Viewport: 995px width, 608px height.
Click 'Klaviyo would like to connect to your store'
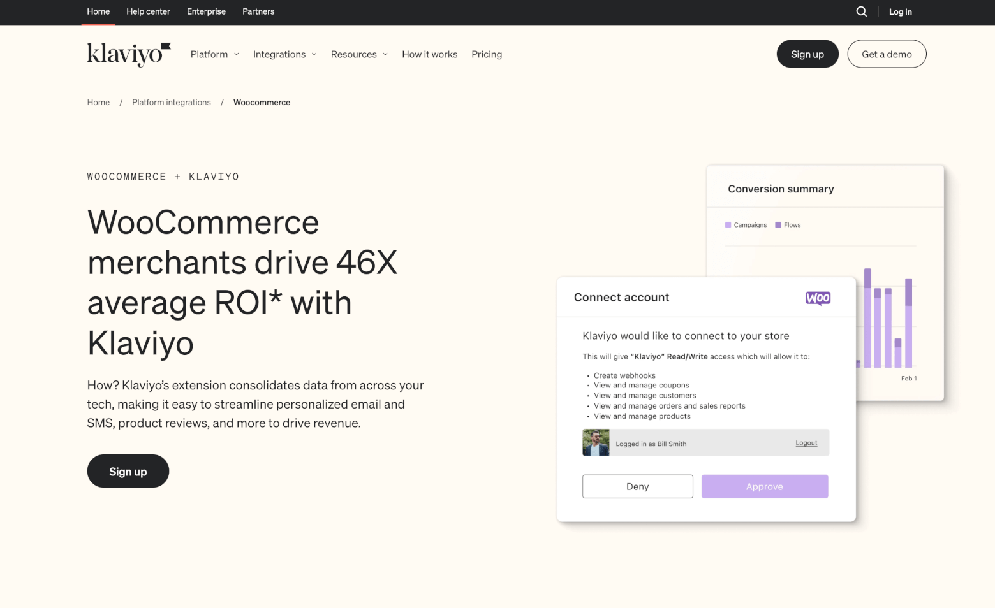point(686,336)
